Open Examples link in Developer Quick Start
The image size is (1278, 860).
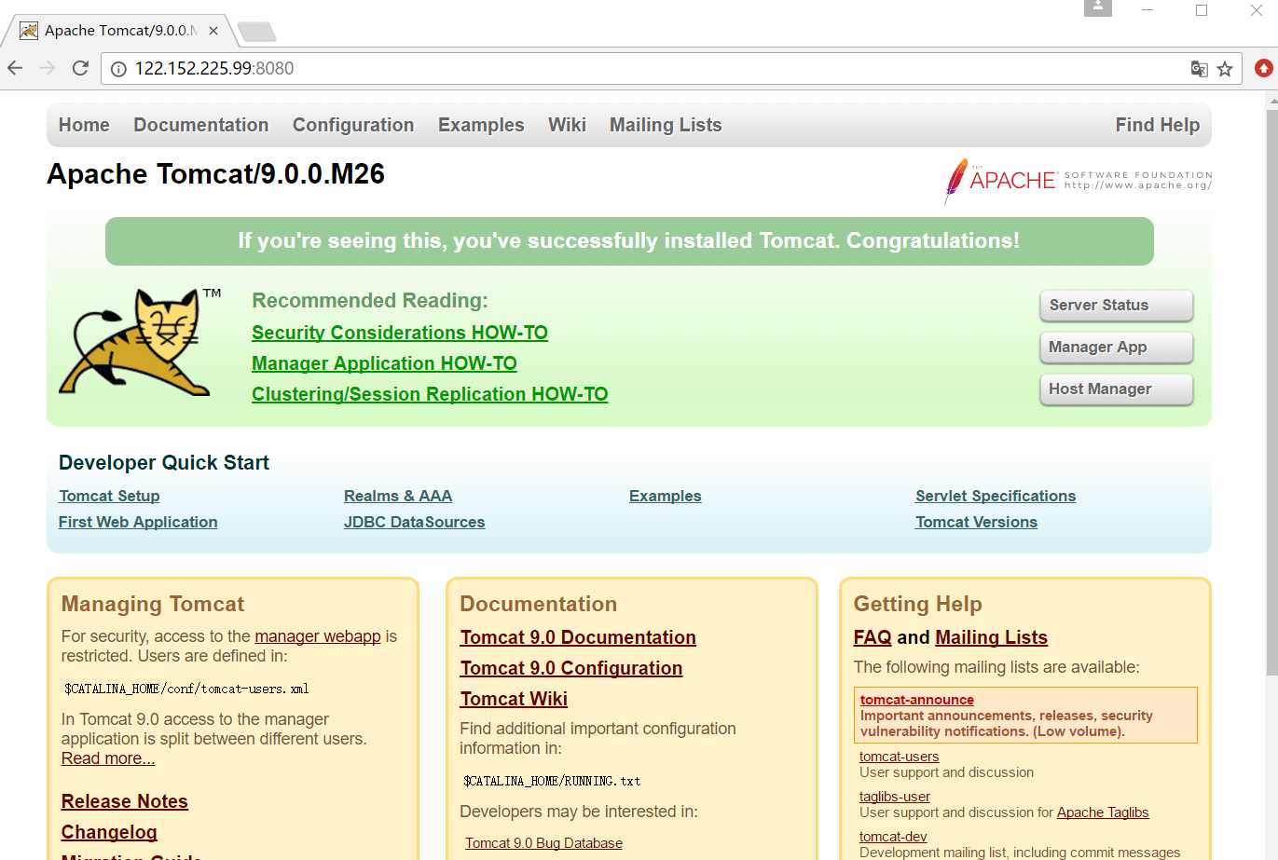point(665,496)
